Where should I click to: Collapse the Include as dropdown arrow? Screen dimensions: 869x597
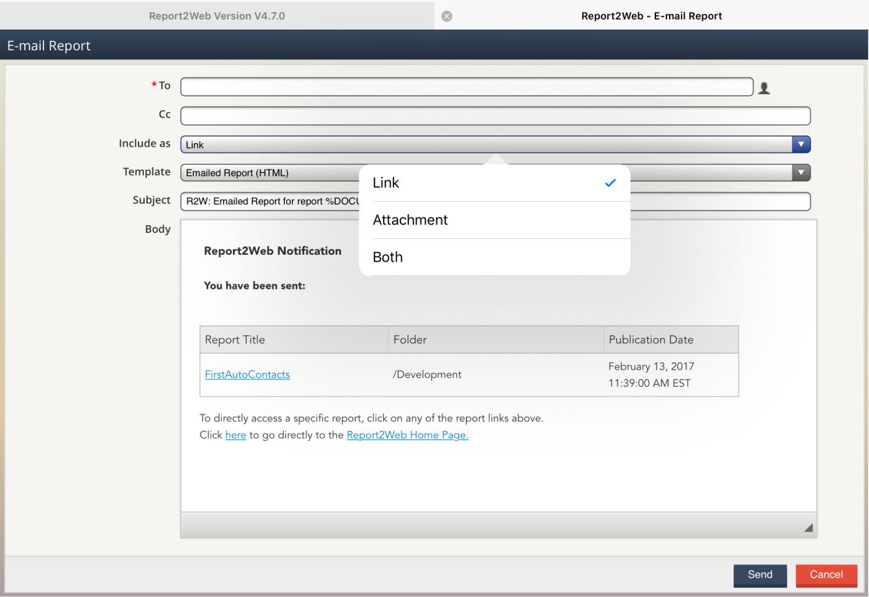pos(801,144)
